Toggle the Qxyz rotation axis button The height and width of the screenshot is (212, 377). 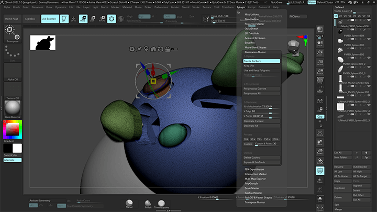[320, 117]
